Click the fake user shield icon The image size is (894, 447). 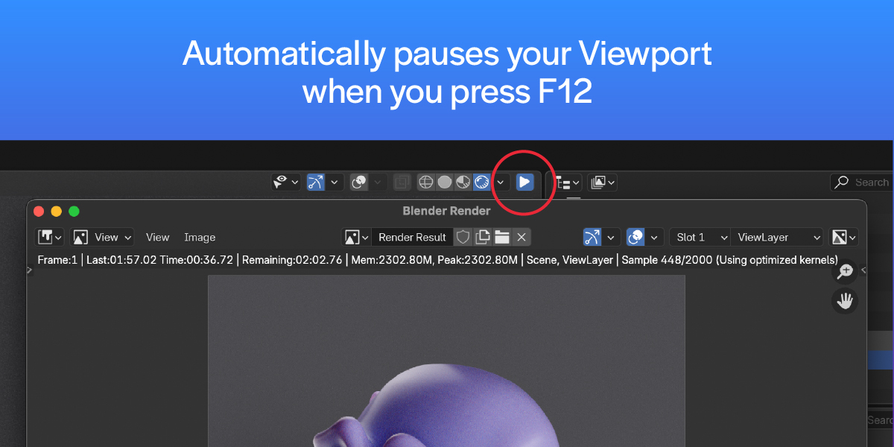(x=463, y=237)
